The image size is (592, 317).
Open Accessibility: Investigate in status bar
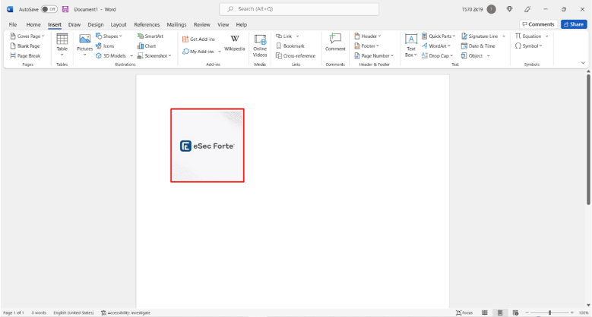coord(125,313)
